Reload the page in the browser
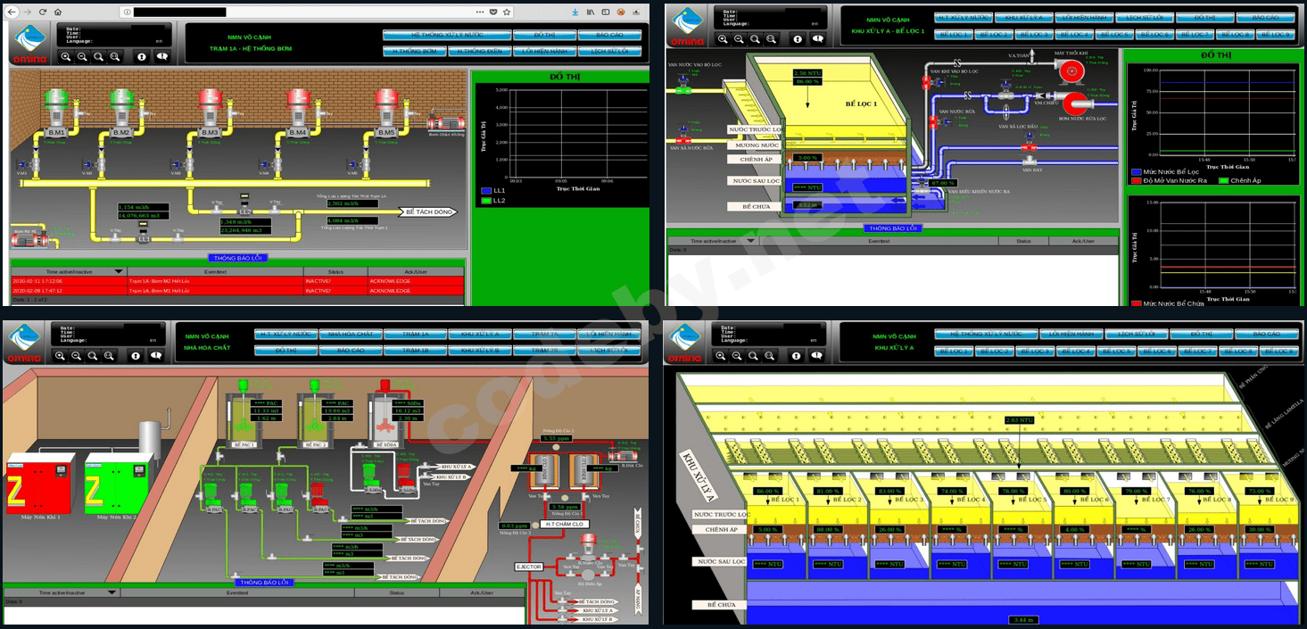The height and width of the screenshot is (629, 1307). tap(42, 12)
